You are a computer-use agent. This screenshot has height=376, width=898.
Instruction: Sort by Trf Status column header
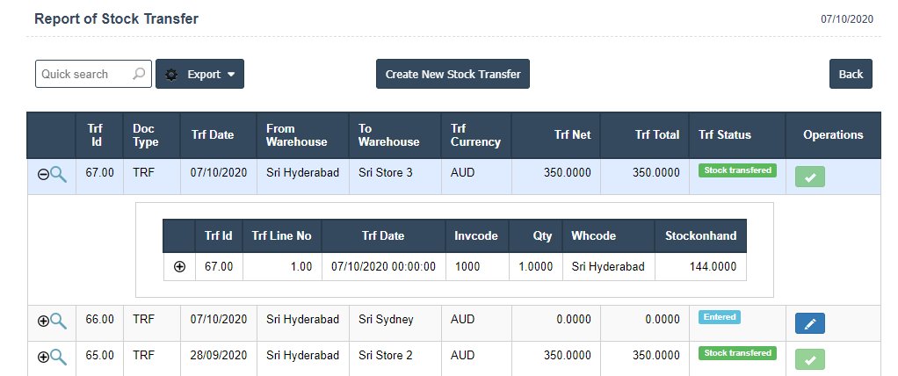(x=725, y=135)
